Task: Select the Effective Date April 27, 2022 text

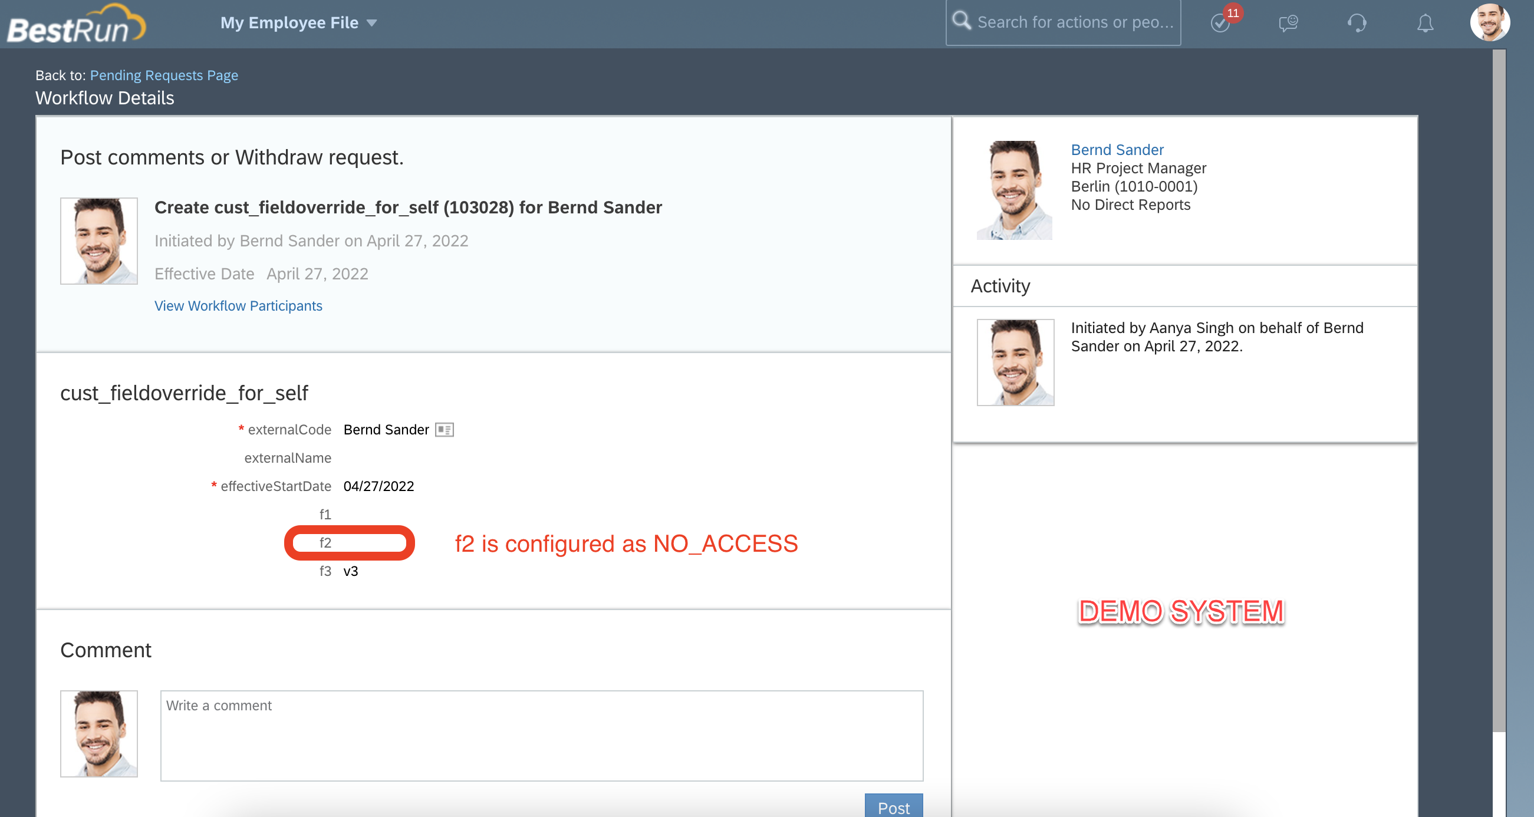Action: pyautogui.click(x=261, y=274)
